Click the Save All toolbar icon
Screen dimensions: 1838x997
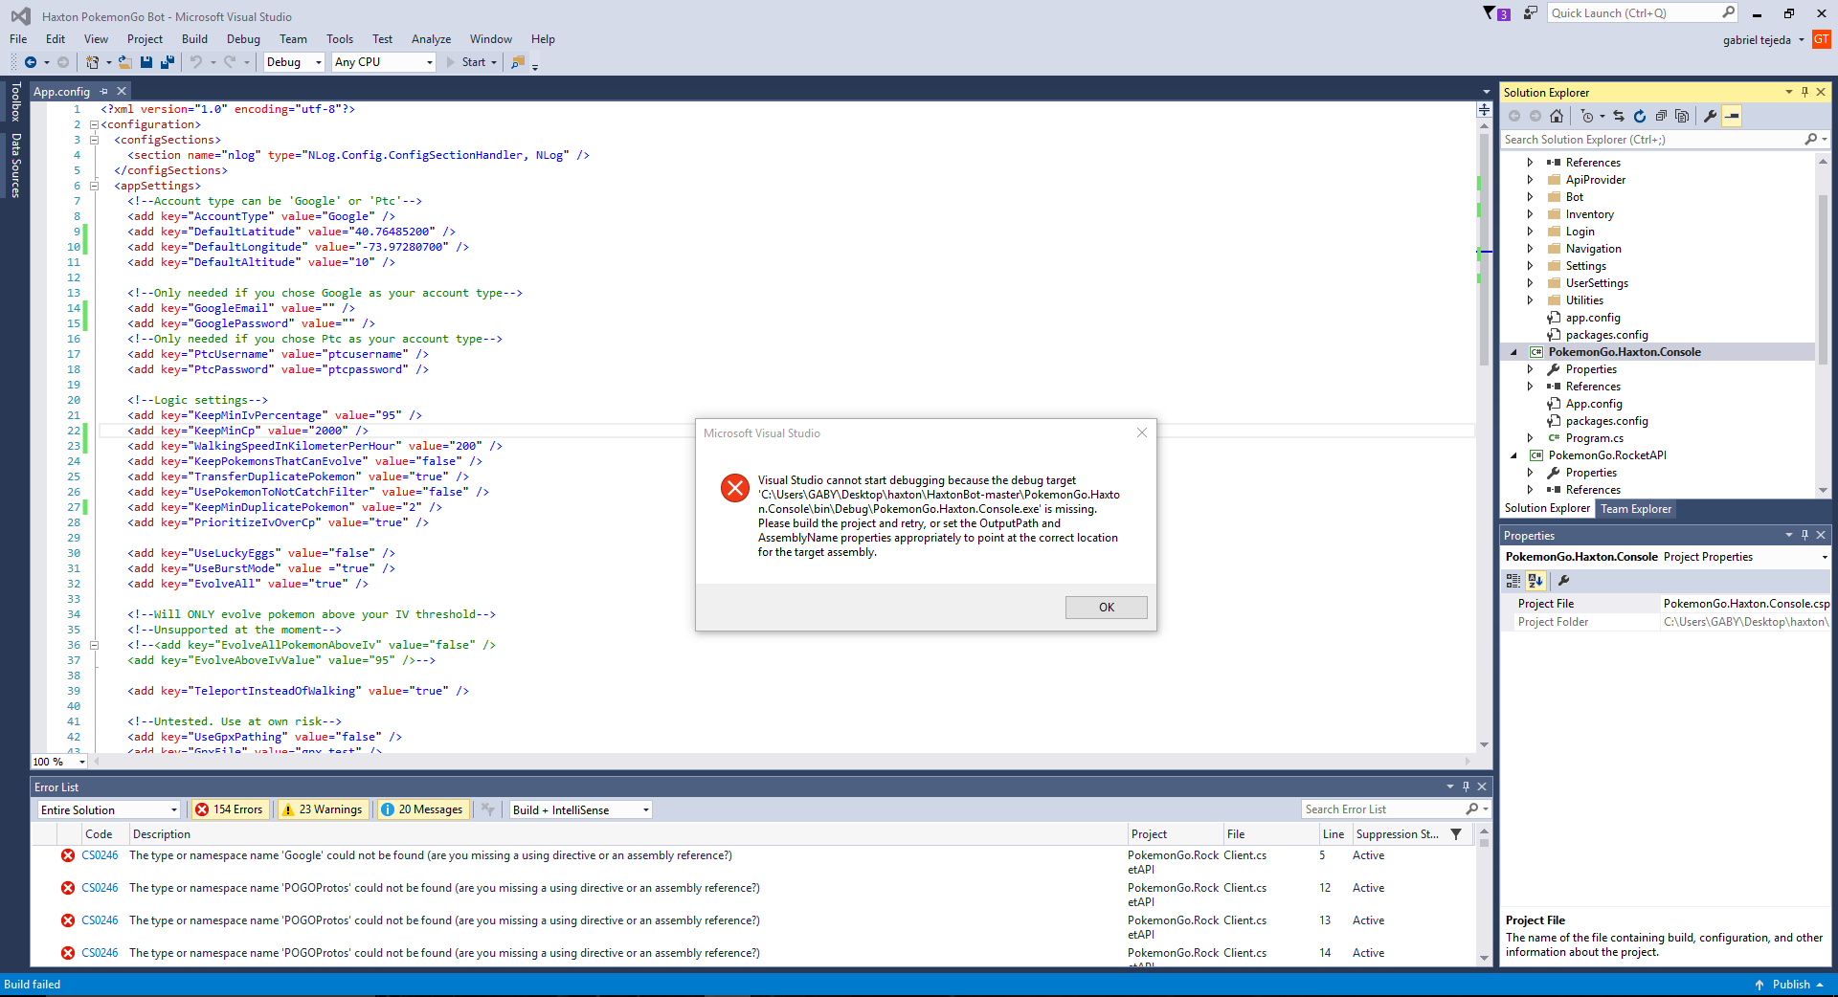[x=168, y=62]
